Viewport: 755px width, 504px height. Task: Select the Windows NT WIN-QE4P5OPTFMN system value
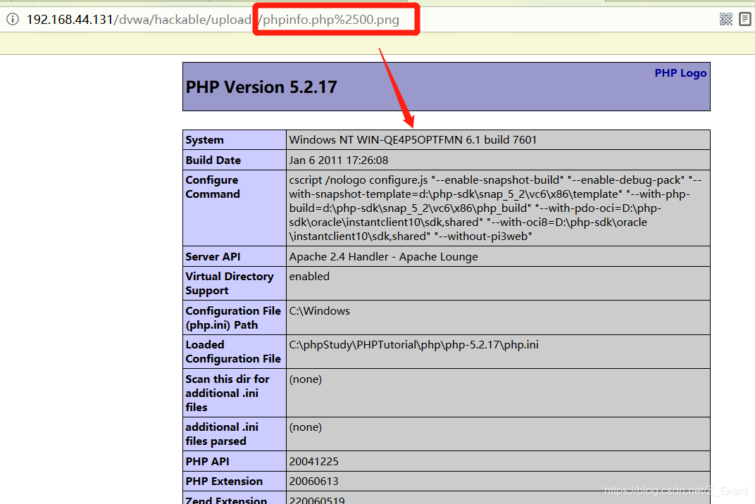click(413, 140)
